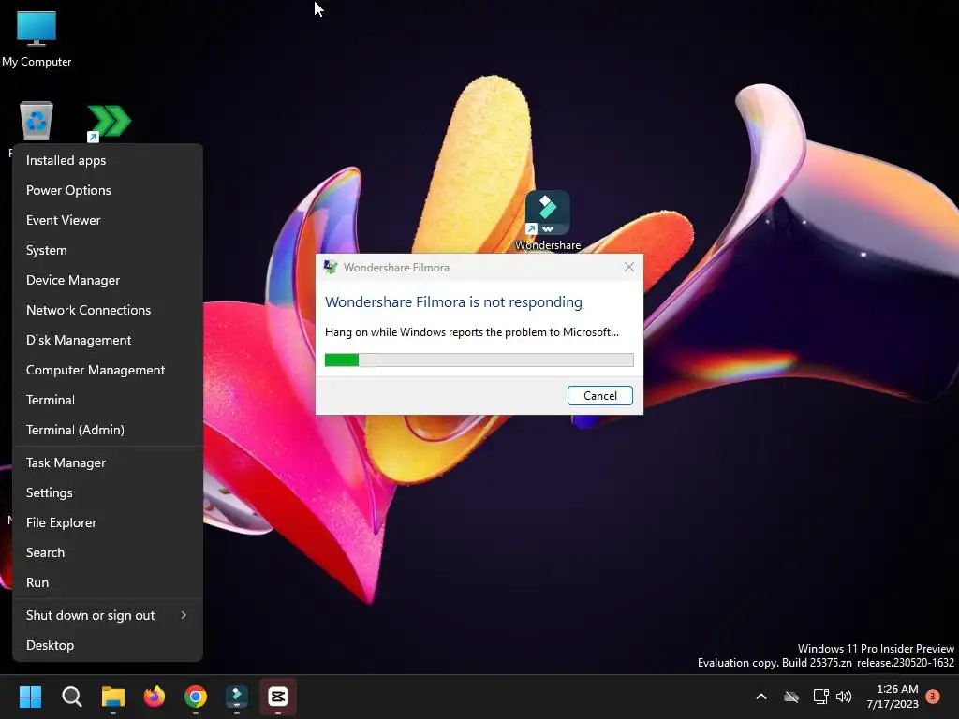This screenshot has width=959, height=719.
Task: Select the green arrows shortcut icon
Action: pos(109,122)
